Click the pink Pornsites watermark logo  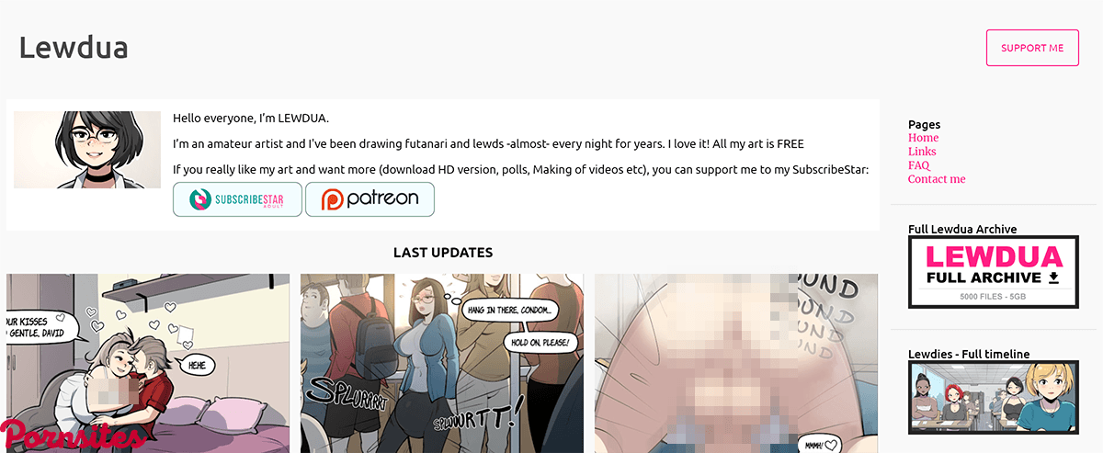click(x=72, y=434)
